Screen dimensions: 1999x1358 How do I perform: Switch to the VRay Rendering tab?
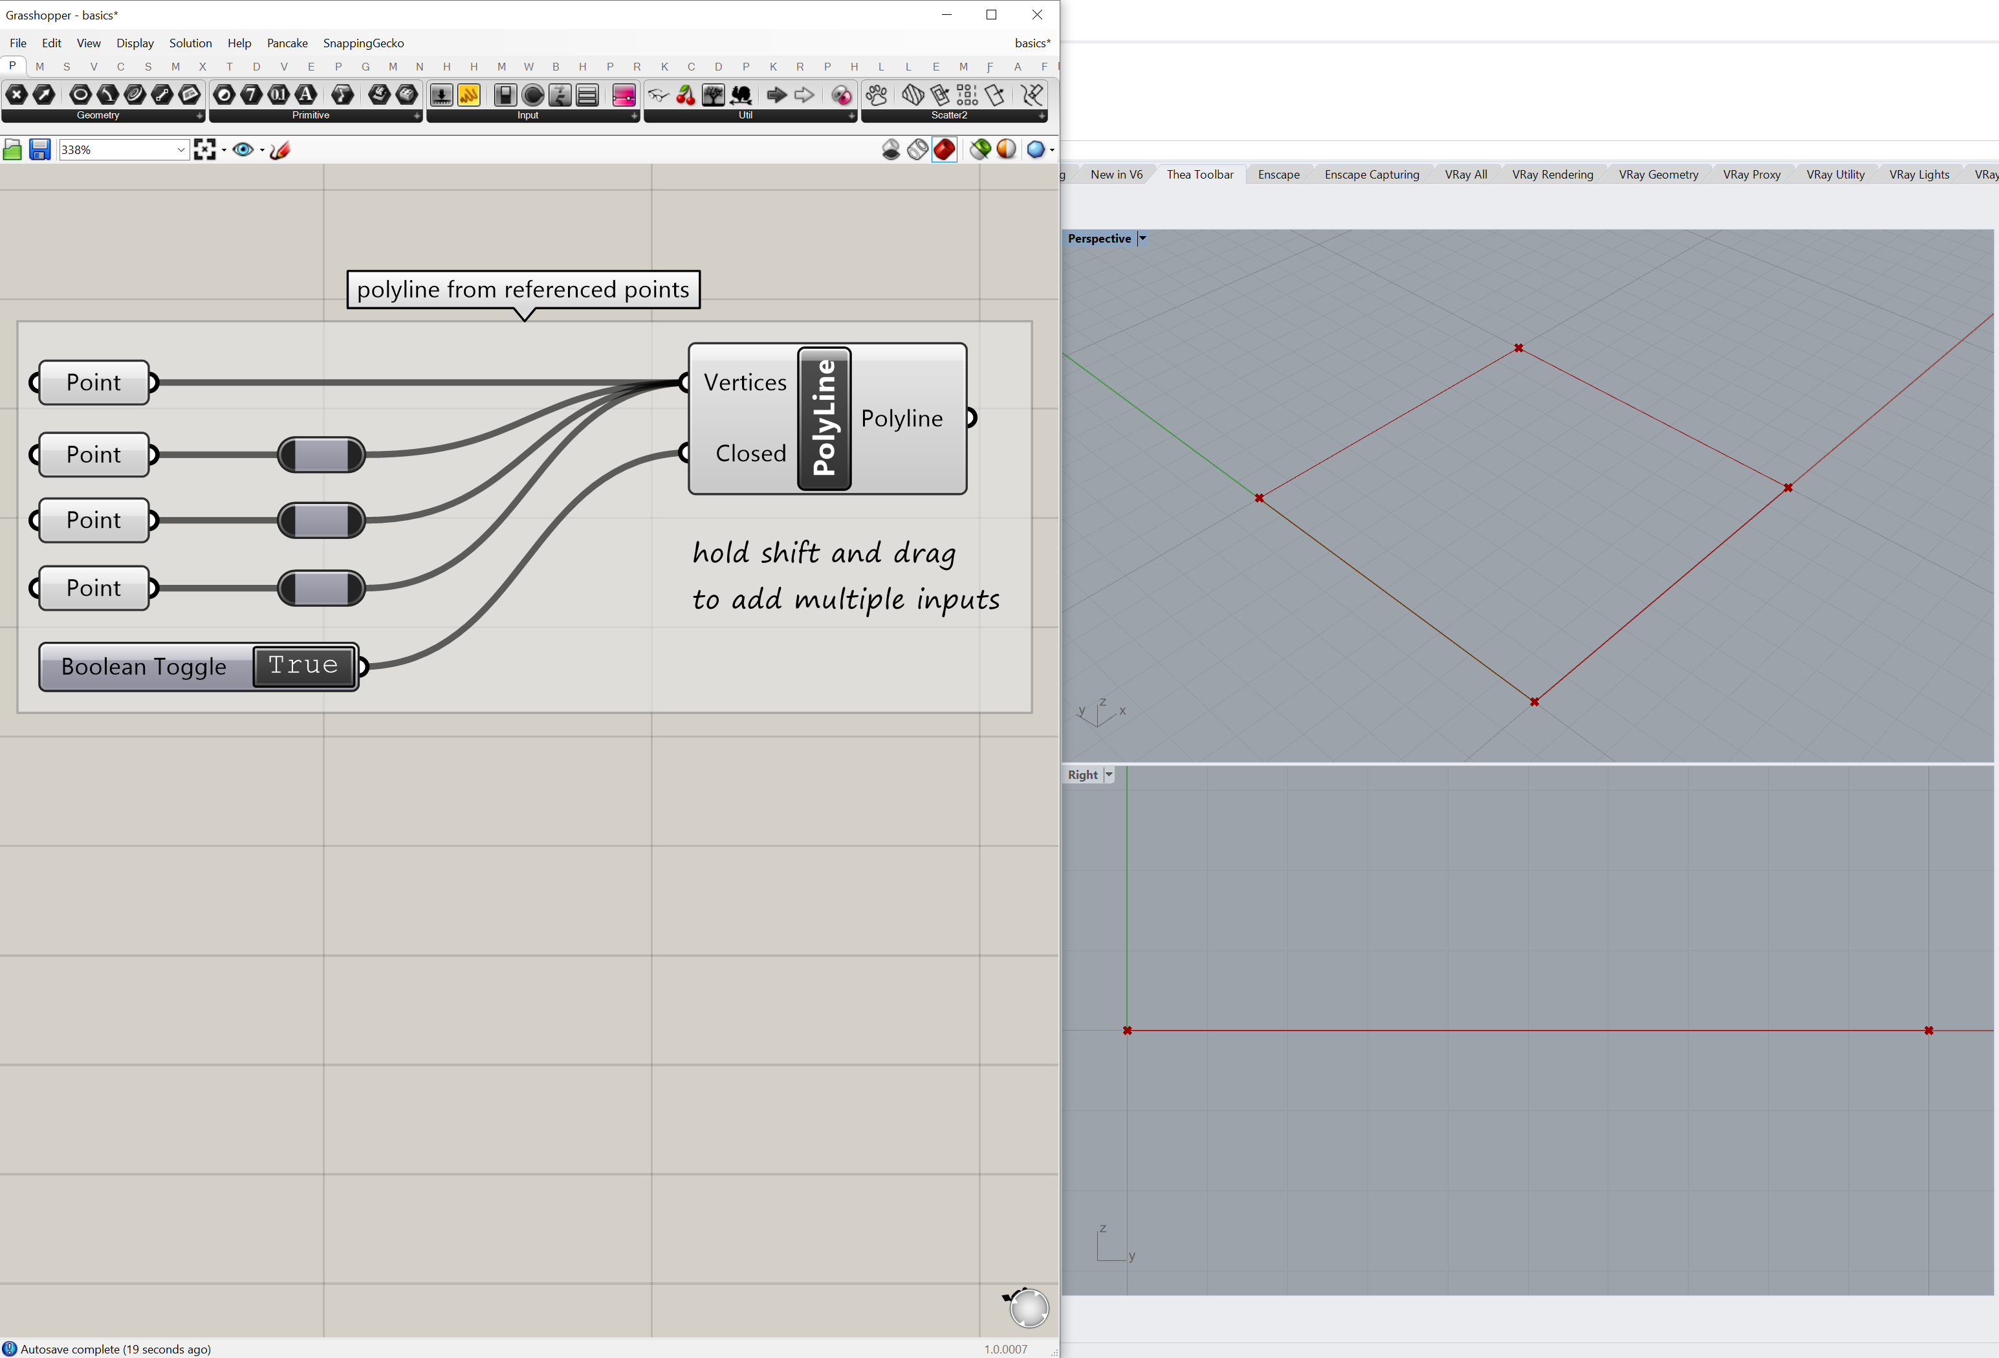pyautogui.click(x=1552, y=175)
